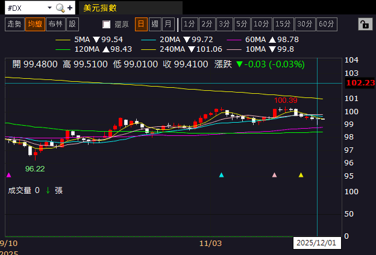This screenshot has height=255, width=376.
Task: Select the 均線 moving average tab
Action: [35, 24]
